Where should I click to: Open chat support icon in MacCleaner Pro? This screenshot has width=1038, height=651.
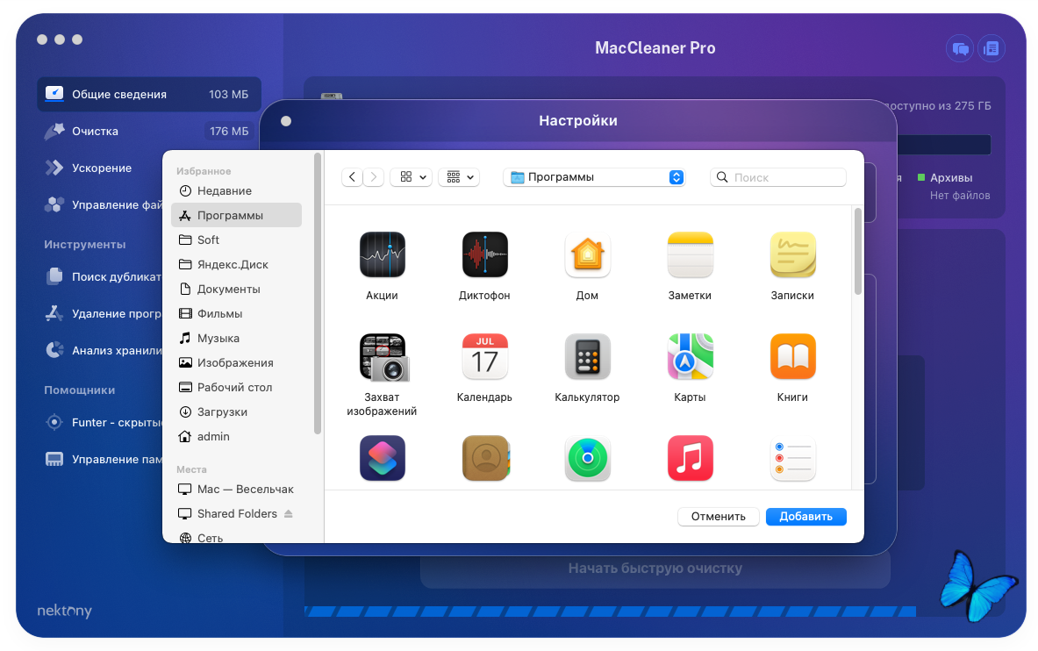(x=960, y=48)
